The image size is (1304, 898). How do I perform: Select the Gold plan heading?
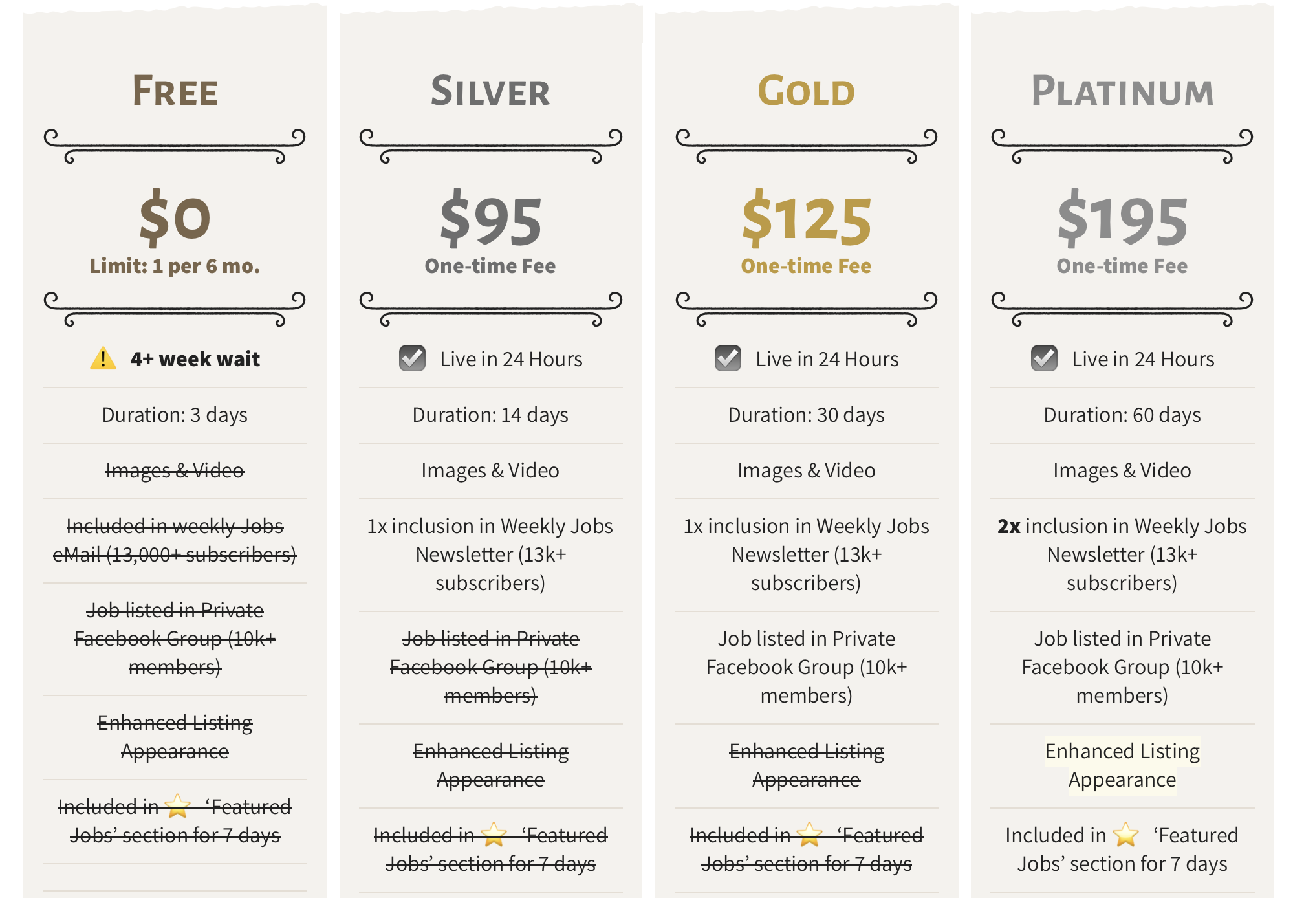tap(806, 91)
